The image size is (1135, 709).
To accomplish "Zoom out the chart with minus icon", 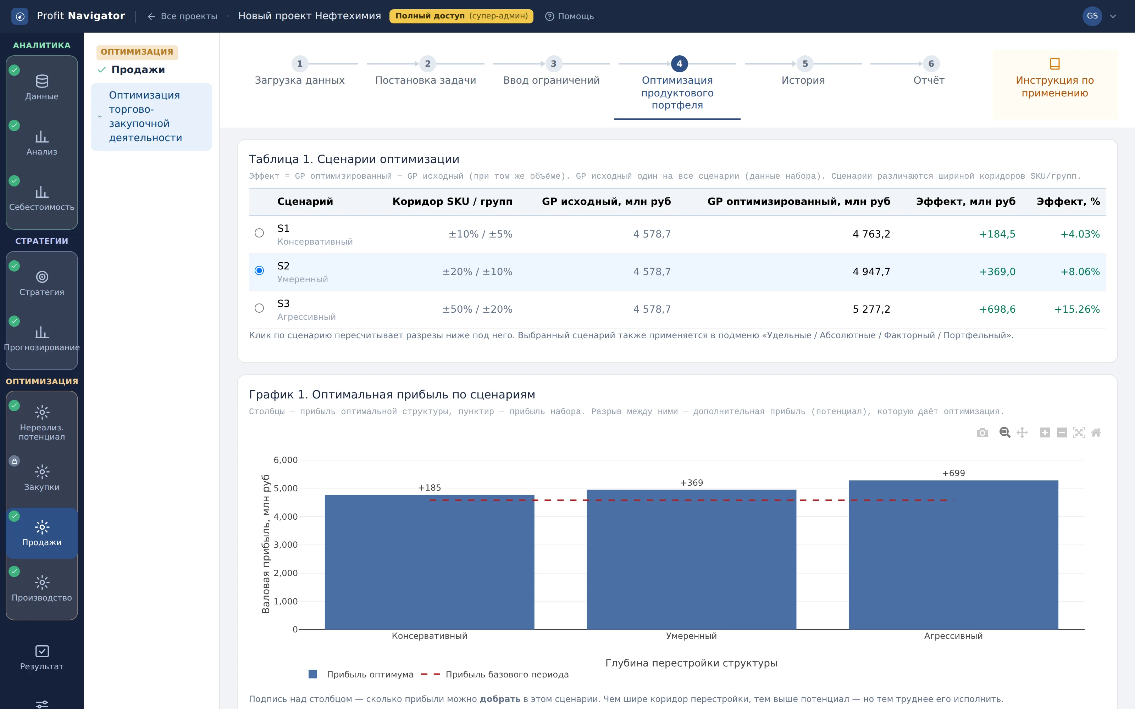I will pos(1062,432).
